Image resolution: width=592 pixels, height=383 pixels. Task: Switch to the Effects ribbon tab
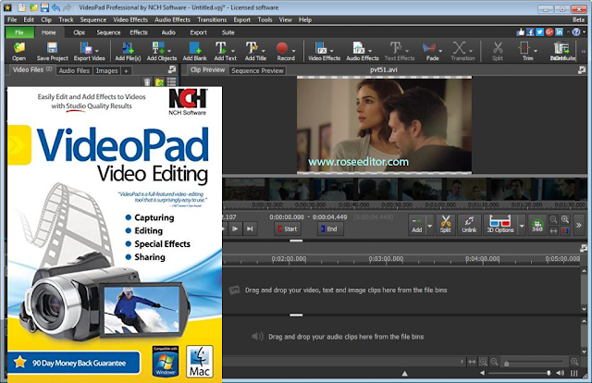[139, 32]
